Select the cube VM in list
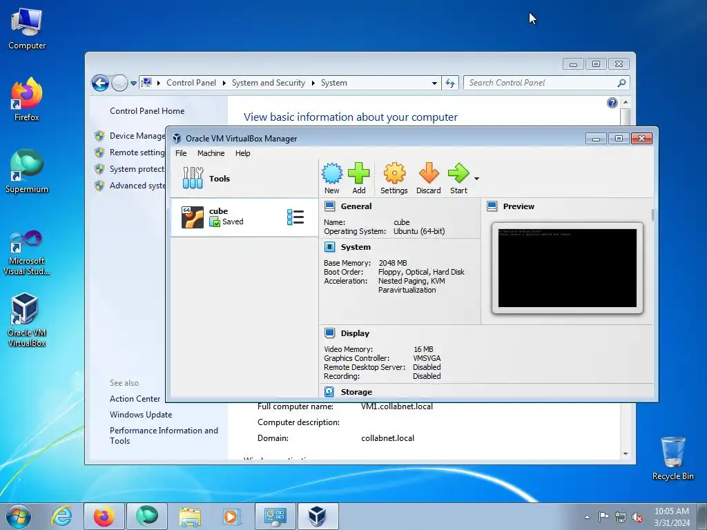The image size is (707, 530). click(244, 217)
